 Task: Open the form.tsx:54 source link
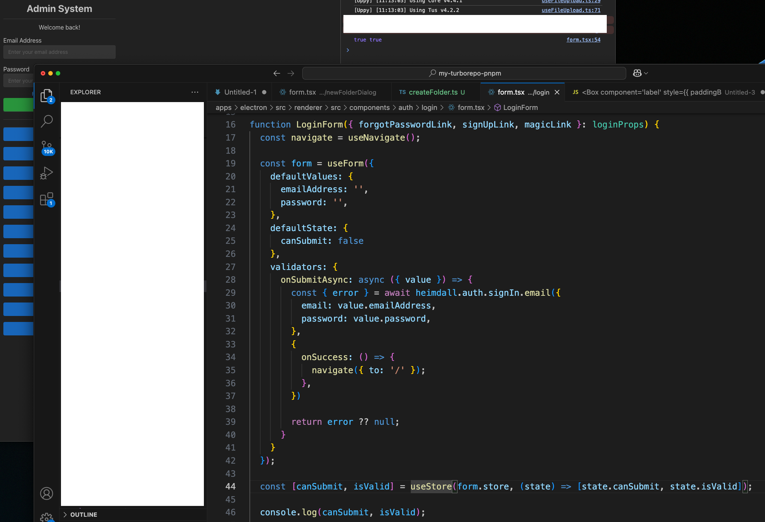[583, 40]
